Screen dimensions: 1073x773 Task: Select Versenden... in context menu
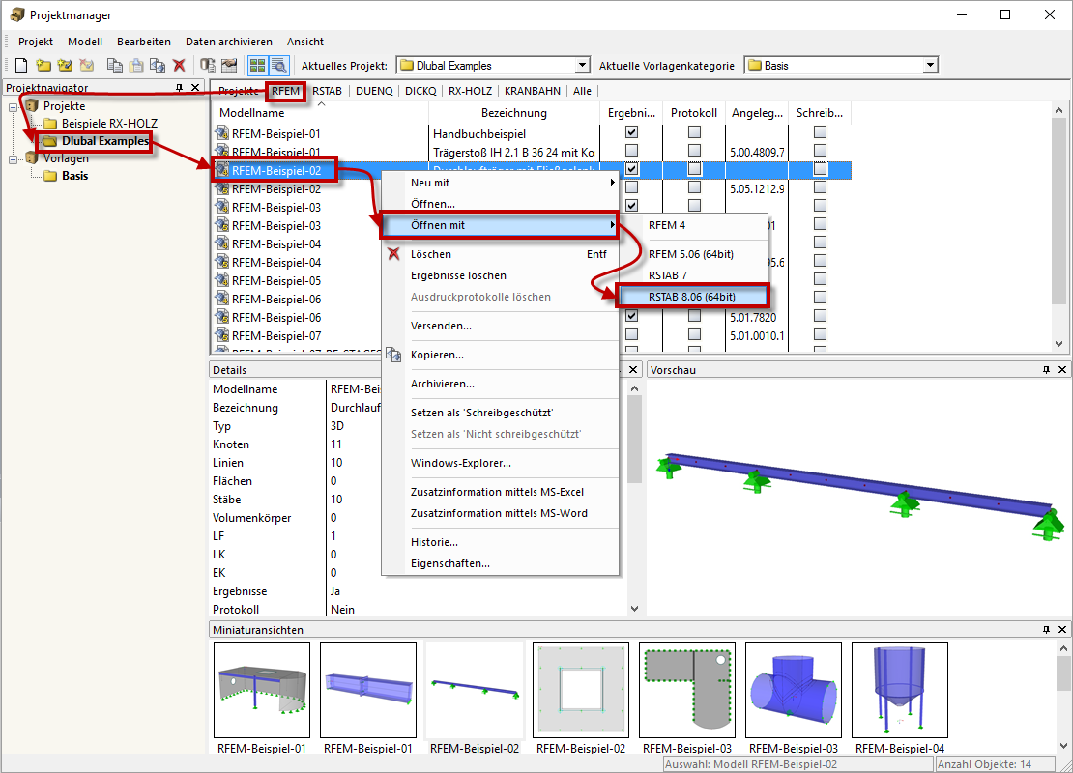pyautogui.click(x=500, y=326)
